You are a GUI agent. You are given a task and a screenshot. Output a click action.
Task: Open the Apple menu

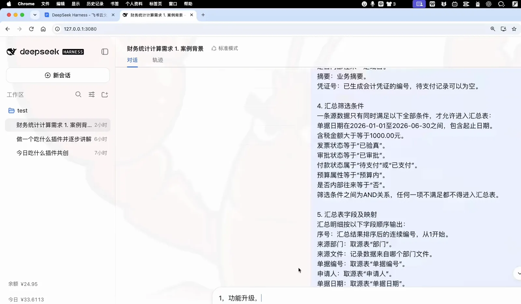coord(9,4)
